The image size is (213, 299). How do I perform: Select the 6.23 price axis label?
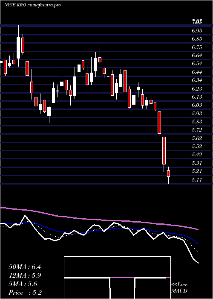click(x=197, y=89)
